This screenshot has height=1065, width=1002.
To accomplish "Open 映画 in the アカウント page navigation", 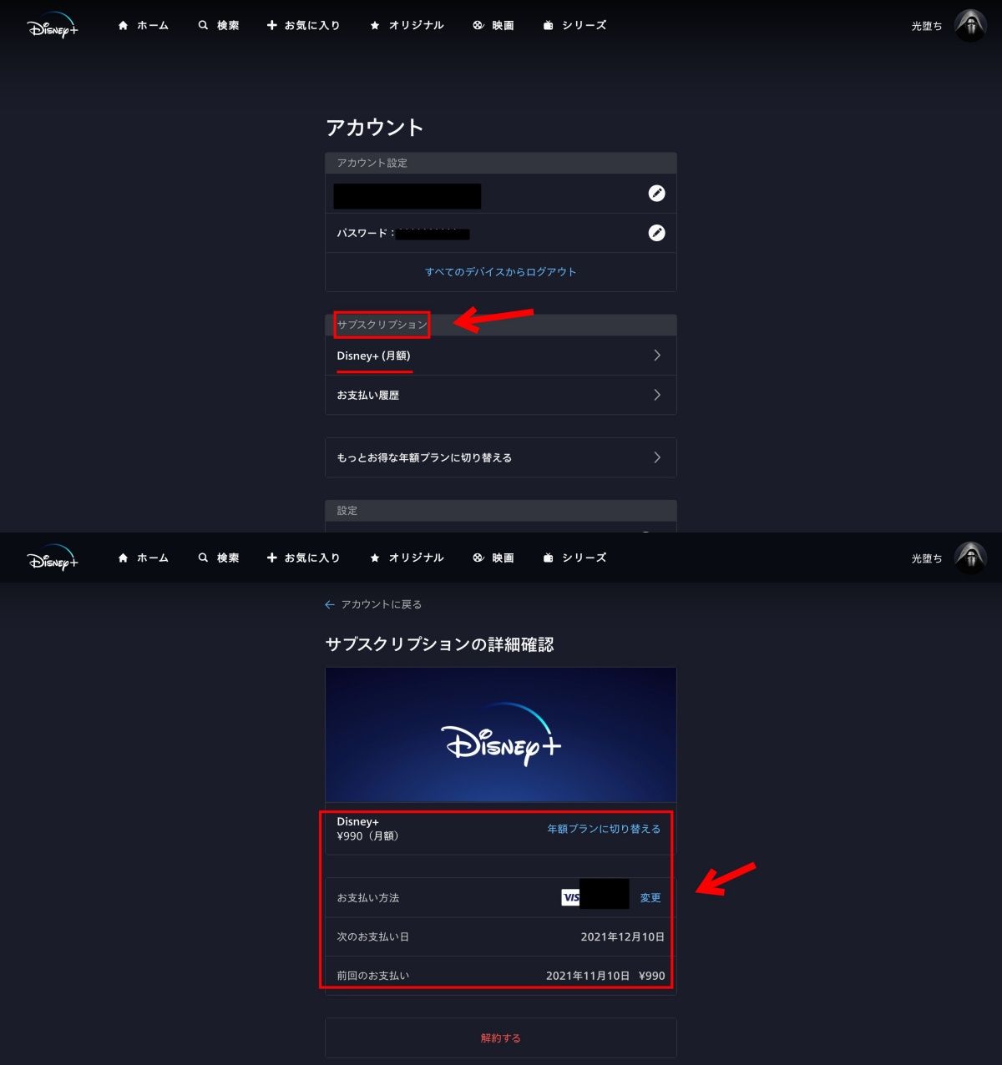I will point(493,26).
